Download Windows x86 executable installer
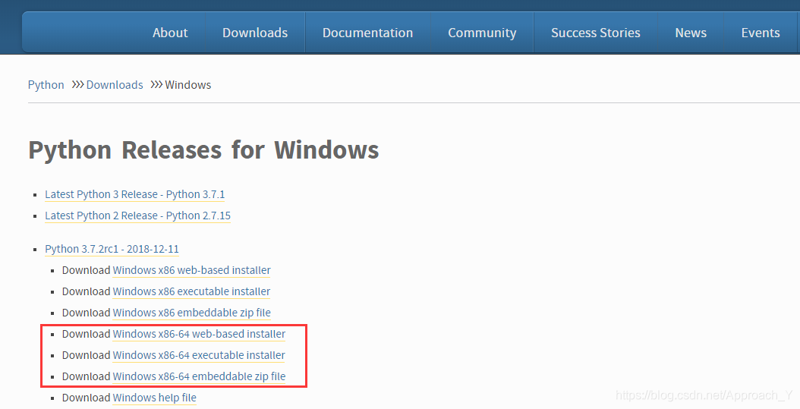This screenshot has width=800, height=409. [191, 291]
